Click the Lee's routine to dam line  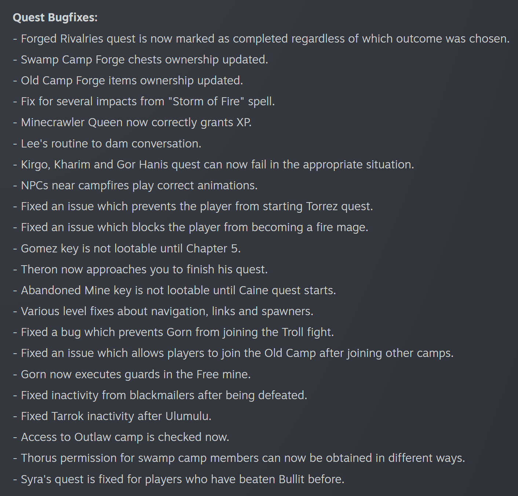click(x=107, y=143)
